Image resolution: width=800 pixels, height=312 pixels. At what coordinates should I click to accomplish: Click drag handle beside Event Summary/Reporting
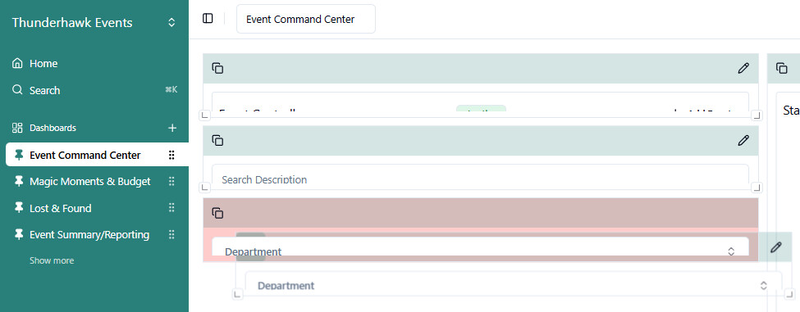pyautogui.click(x=171, y=235)
